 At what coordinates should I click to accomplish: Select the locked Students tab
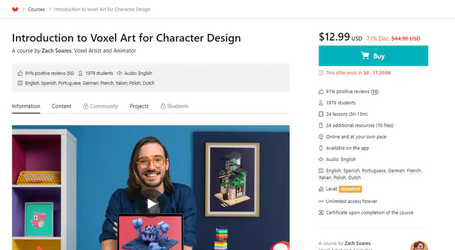click(174, 106)
